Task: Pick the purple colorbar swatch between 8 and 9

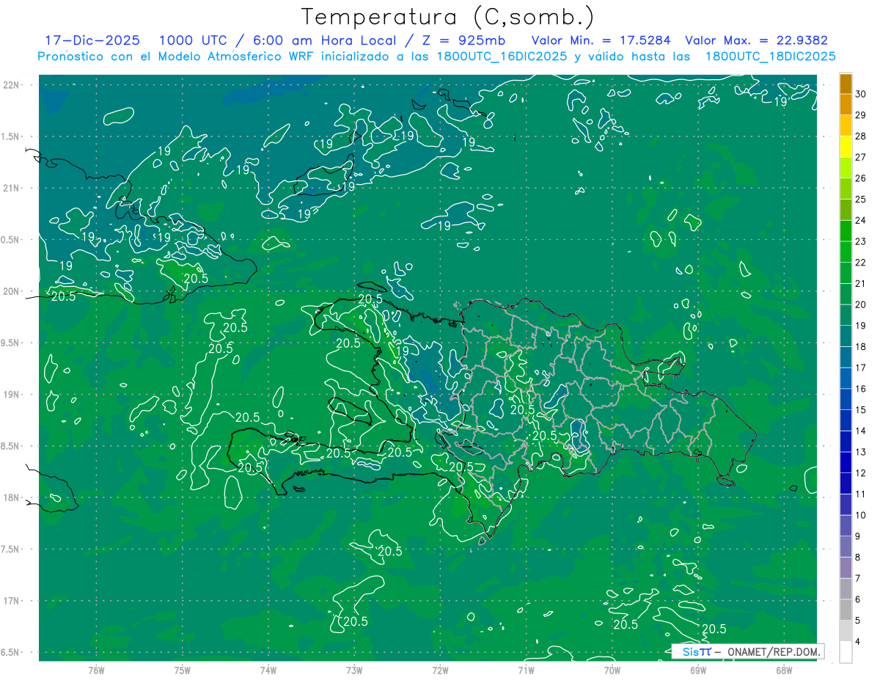Action: coord(846,547)
